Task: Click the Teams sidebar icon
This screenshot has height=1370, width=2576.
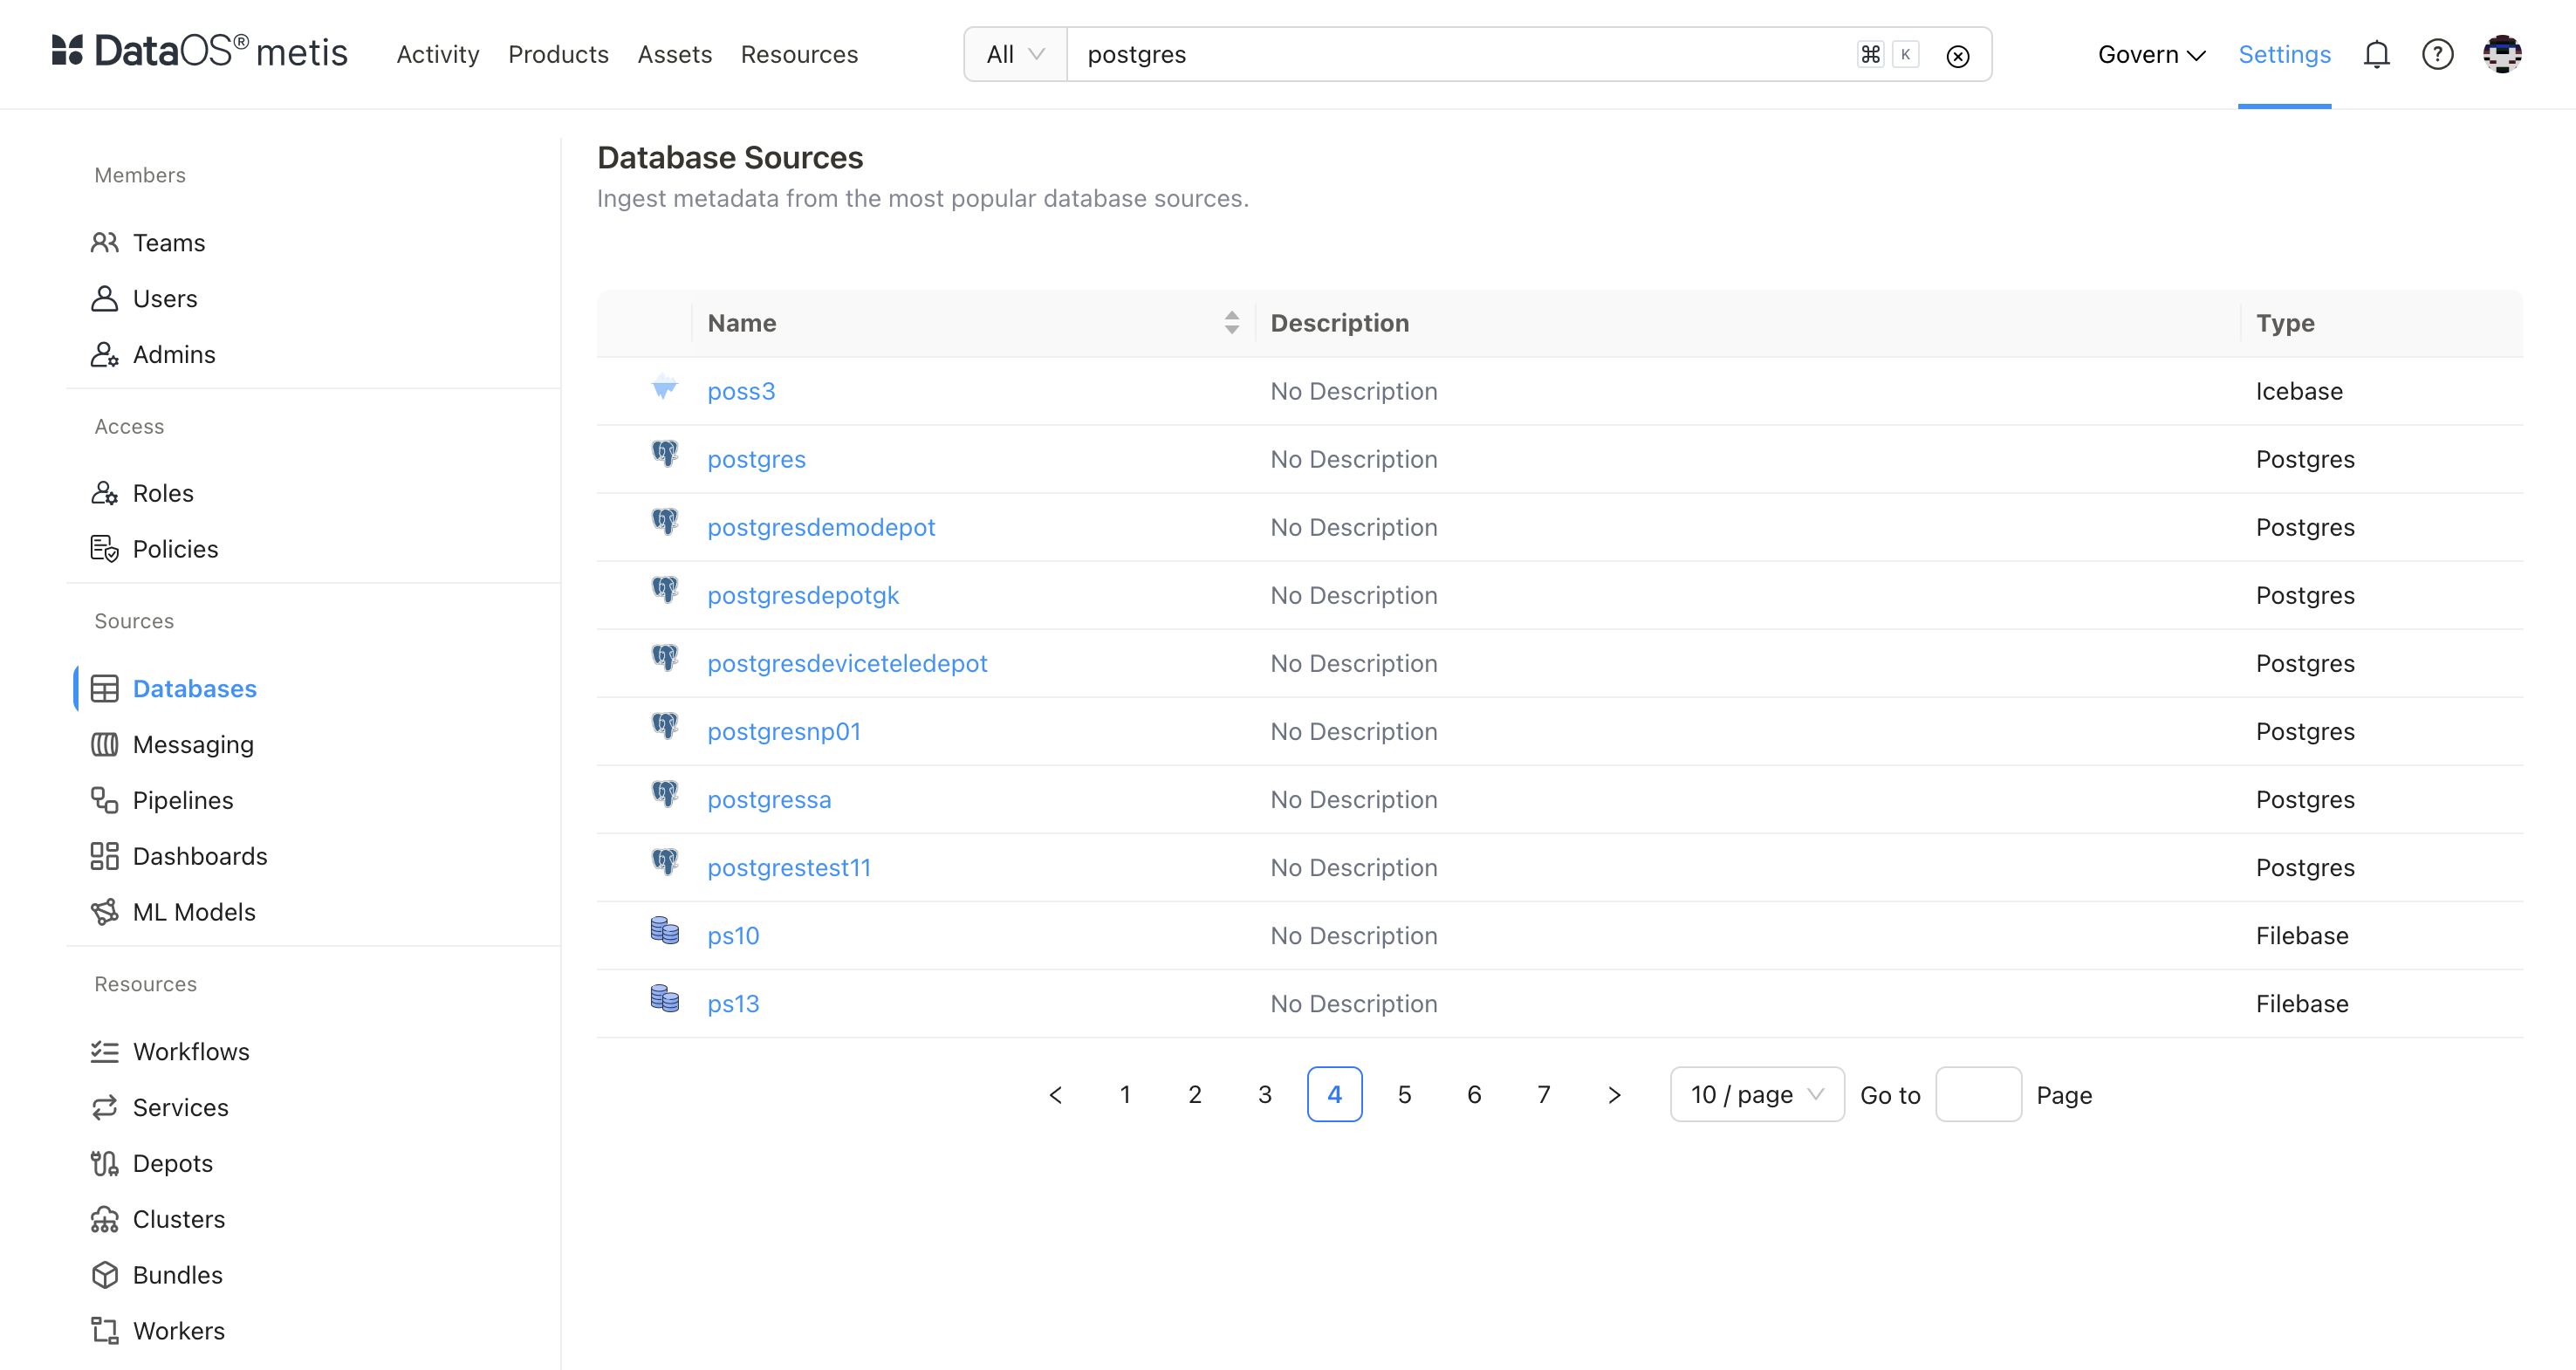Action: pos(105,243)
